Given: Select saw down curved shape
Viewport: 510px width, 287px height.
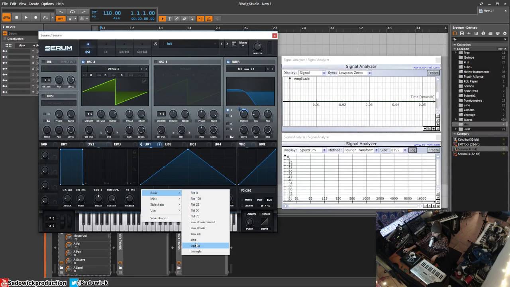Looking at the screenshot, I should pos(205,222).
